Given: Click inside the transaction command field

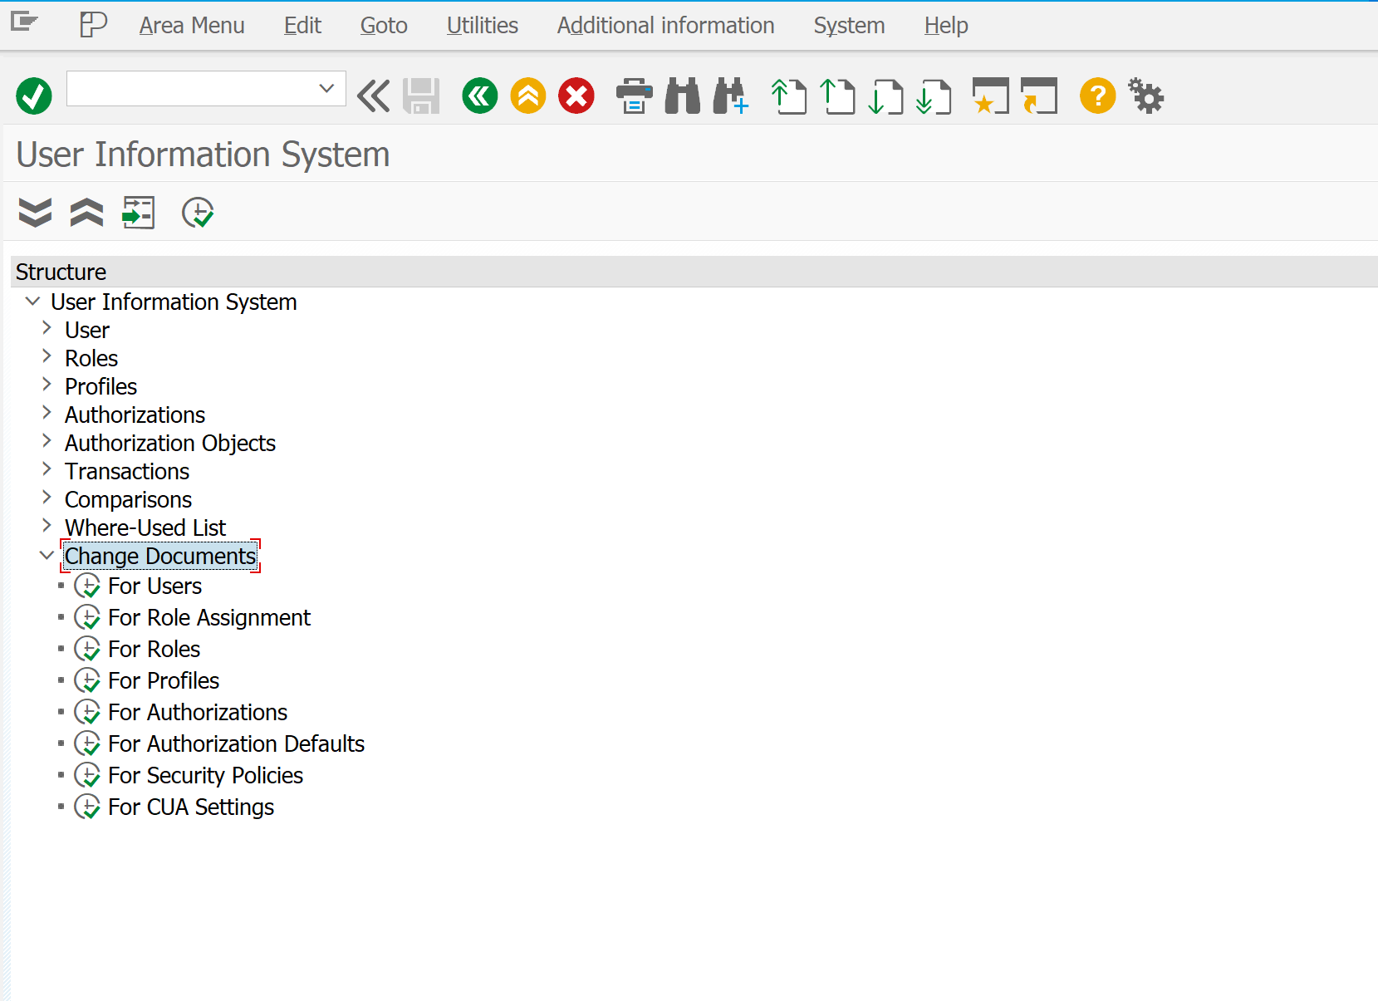Looking at the screenshot, I should tap(189, 88).
